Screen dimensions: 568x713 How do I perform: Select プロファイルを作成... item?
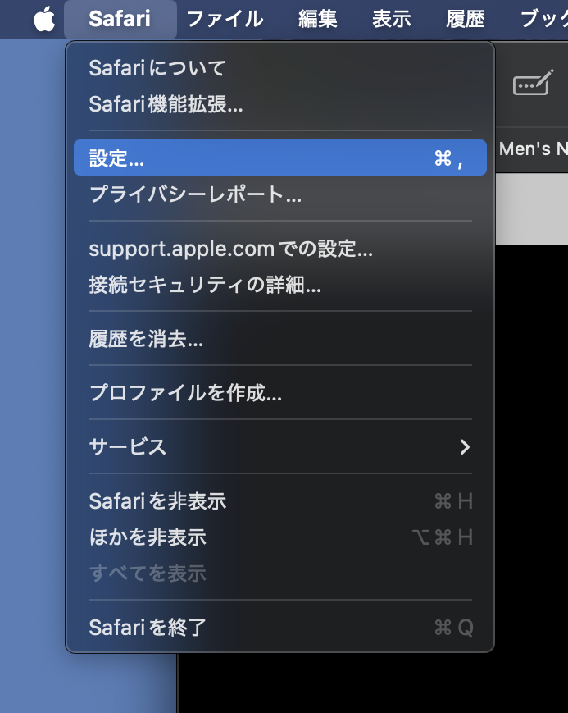[280, 393]
